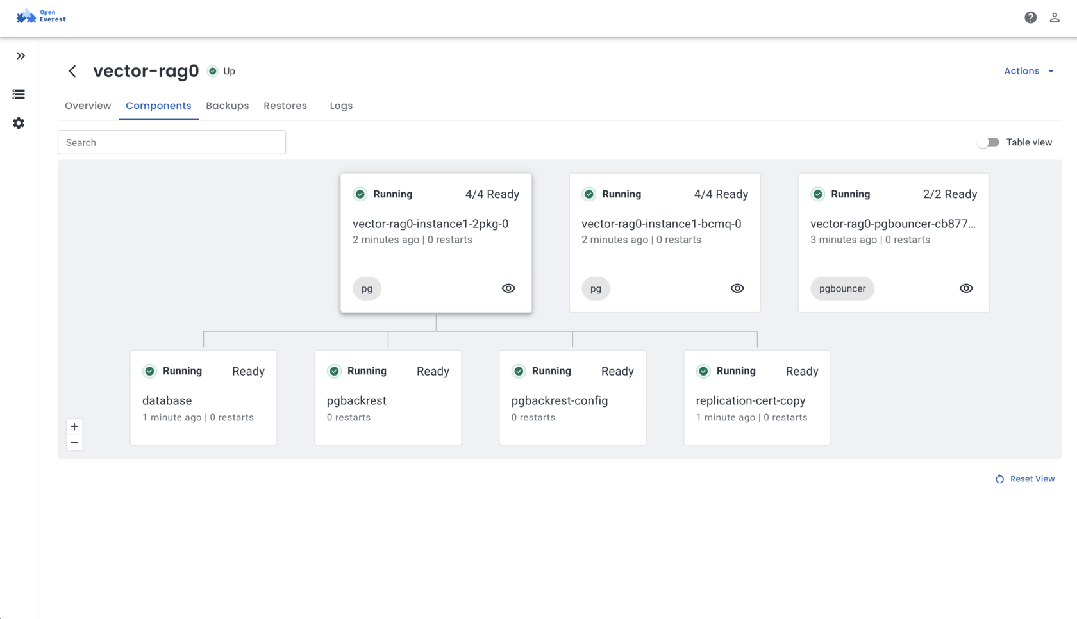Switch to the Overview tab
1077x619 pixels.
[x=87, y=106]
